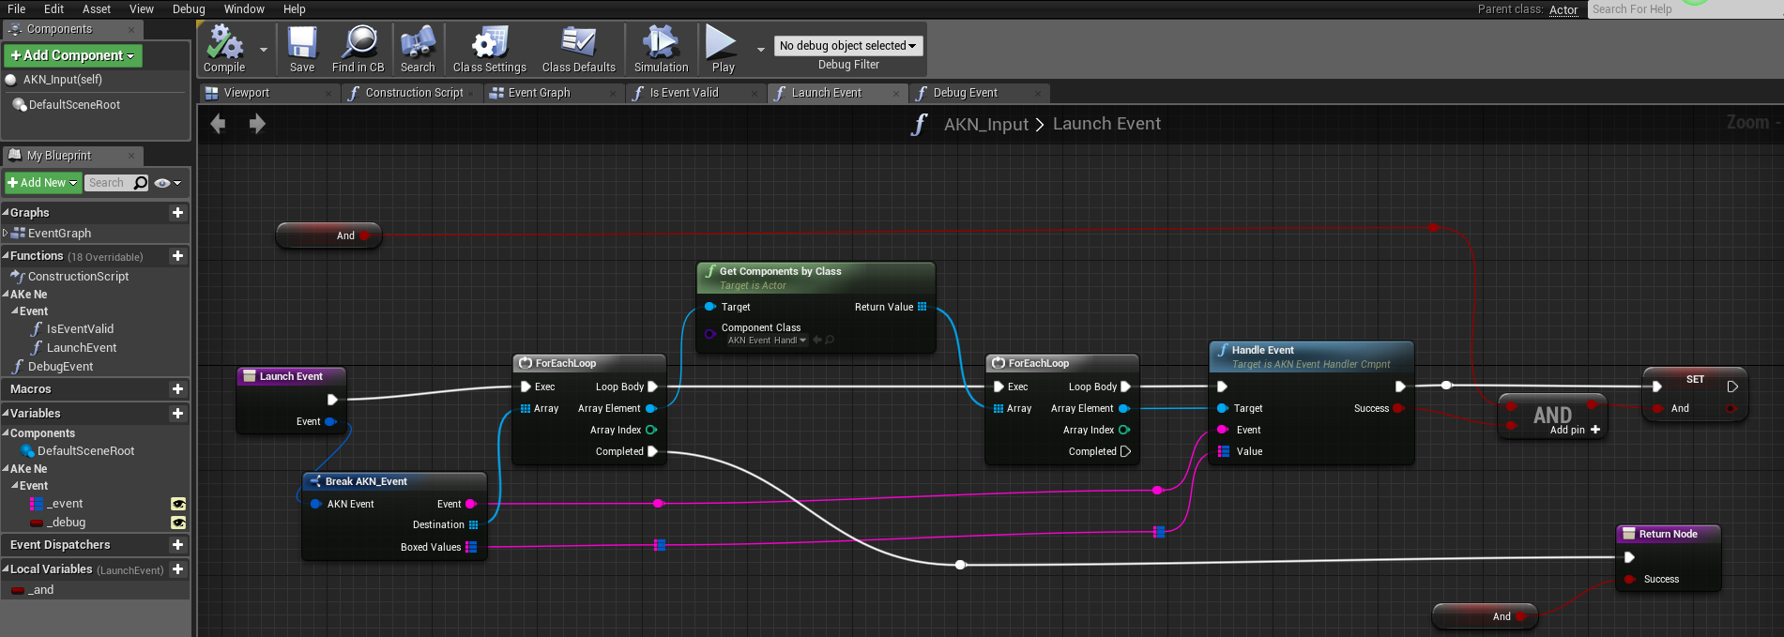Click in the Search For Help field
Image resolution: width=1784 pixels, height=637 pixels.
[x=1685, y=9]
